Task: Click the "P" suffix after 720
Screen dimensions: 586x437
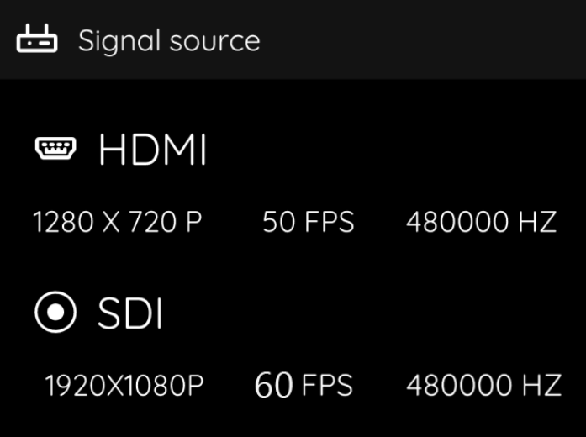Action: coord(194,223)
